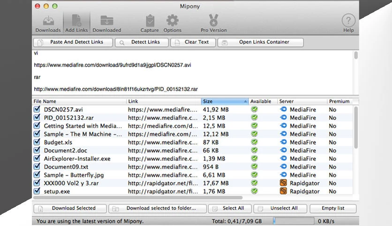Uncheck Document09.txt checkbox

click(37, 167)
